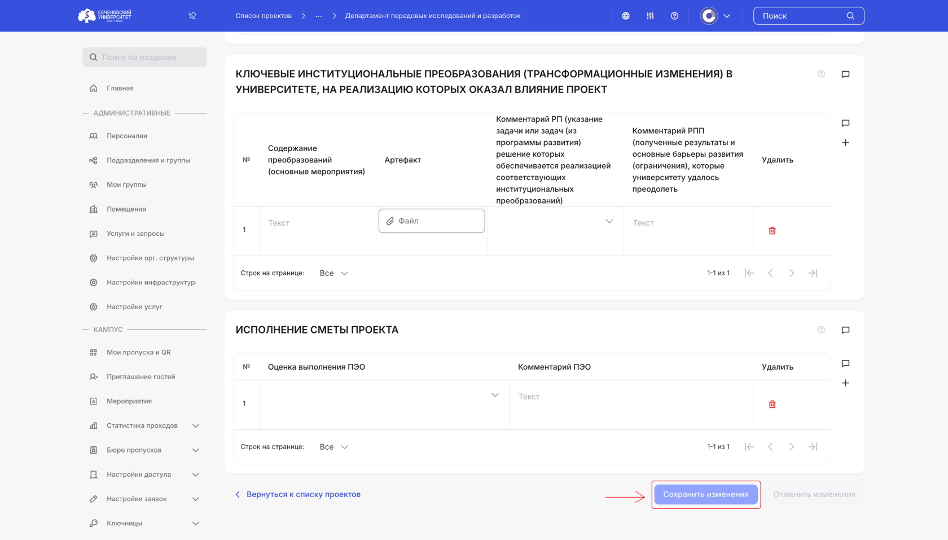Delete row 1 in the transformations table
Screen dimensions: 948x540
[772, 231]
